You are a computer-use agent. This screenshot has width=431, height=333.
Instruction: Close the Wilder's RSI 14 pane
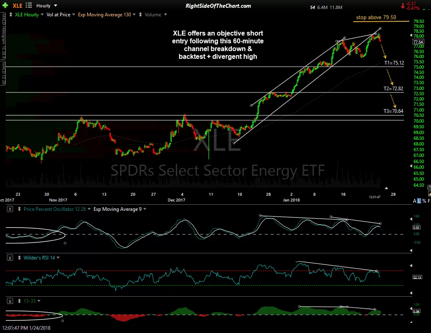[10, 258]
